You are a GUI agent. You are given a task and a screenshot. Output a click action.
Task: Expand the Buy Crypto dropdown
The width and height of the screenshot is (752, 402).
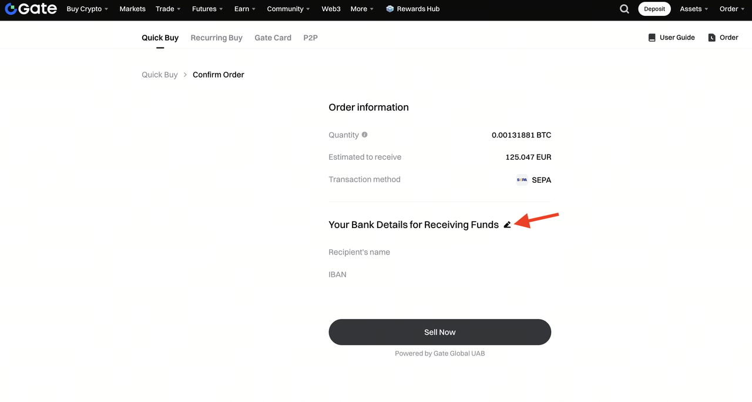click(88, 9)
